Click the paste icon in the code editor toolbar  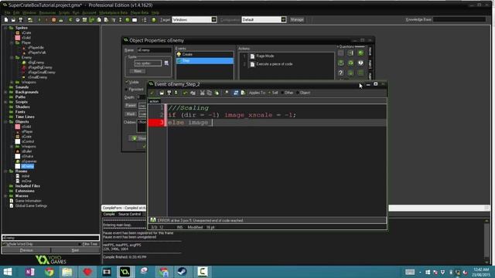coord(217,93)
